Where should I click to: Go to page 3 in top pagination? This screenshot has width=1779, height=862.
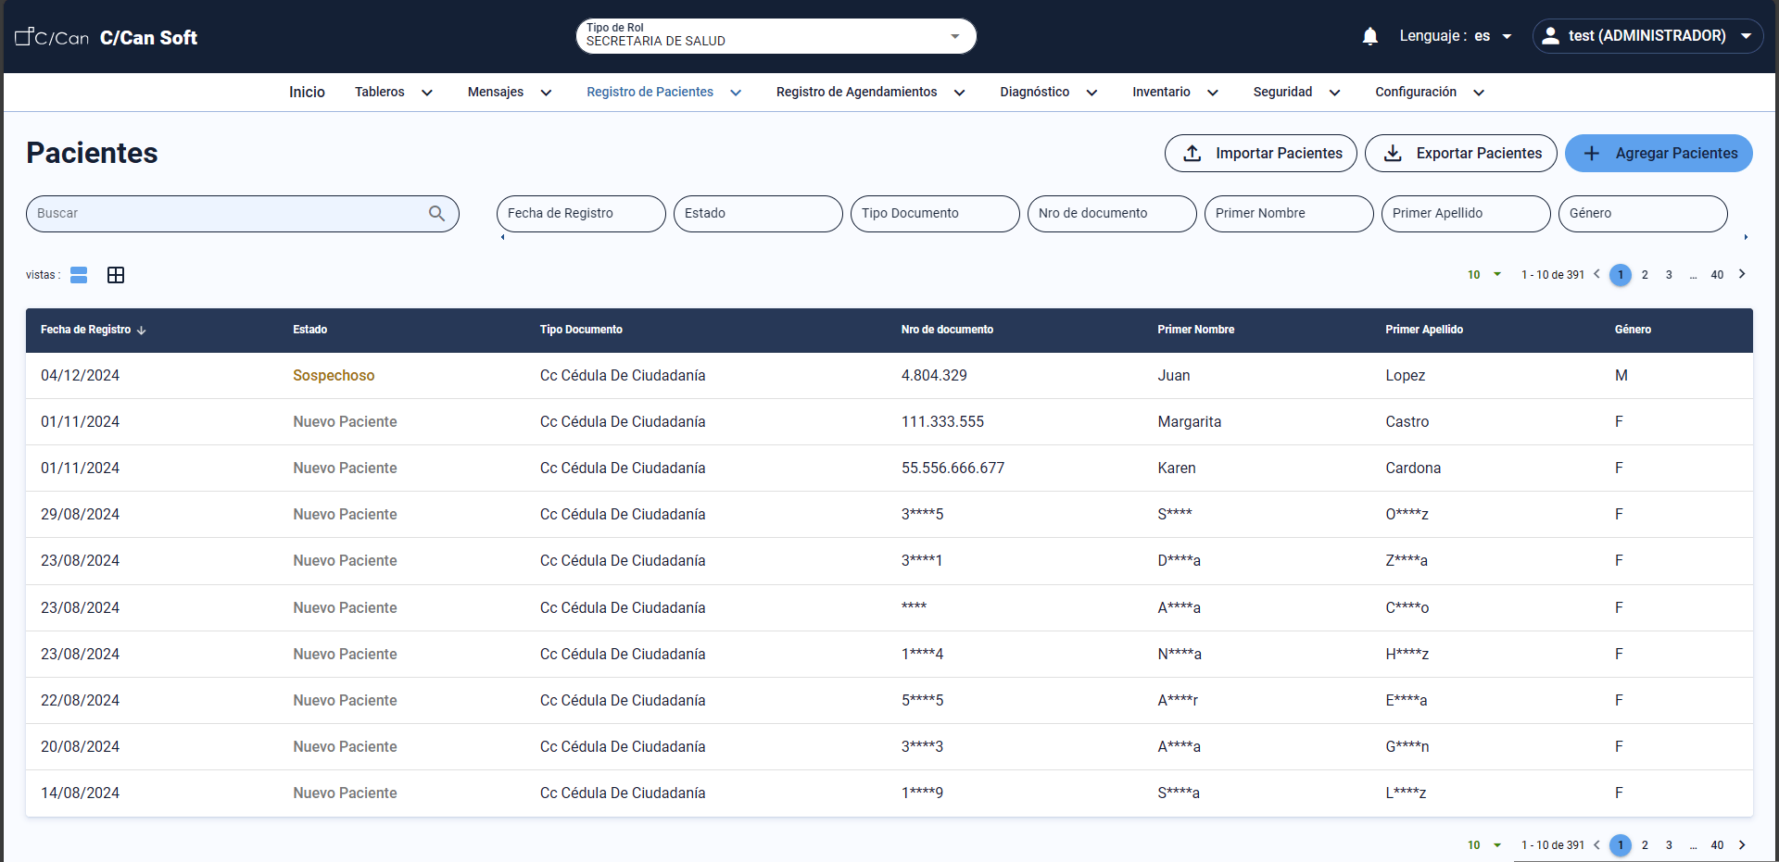1669,275
